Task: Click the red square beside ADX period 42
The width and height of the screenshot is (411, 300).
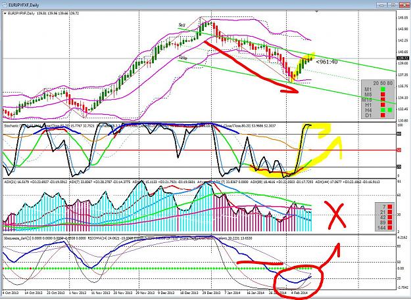Action: [x=390, y=217]
